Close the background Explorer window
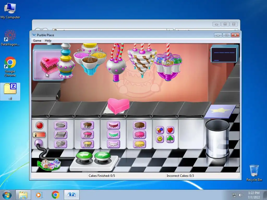This screenshot has height=200, width=267. pos(234,24)
